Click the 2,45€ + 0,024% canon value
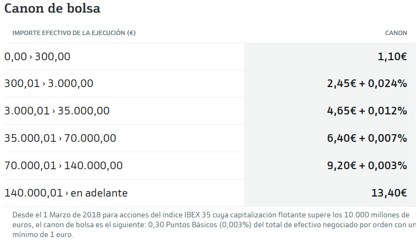417x242 pixels. (x=367, y=84)
